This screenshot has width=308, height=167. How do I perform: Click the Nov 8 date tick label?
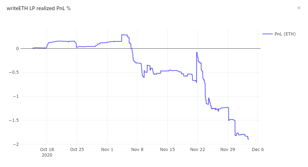[137, 150]
